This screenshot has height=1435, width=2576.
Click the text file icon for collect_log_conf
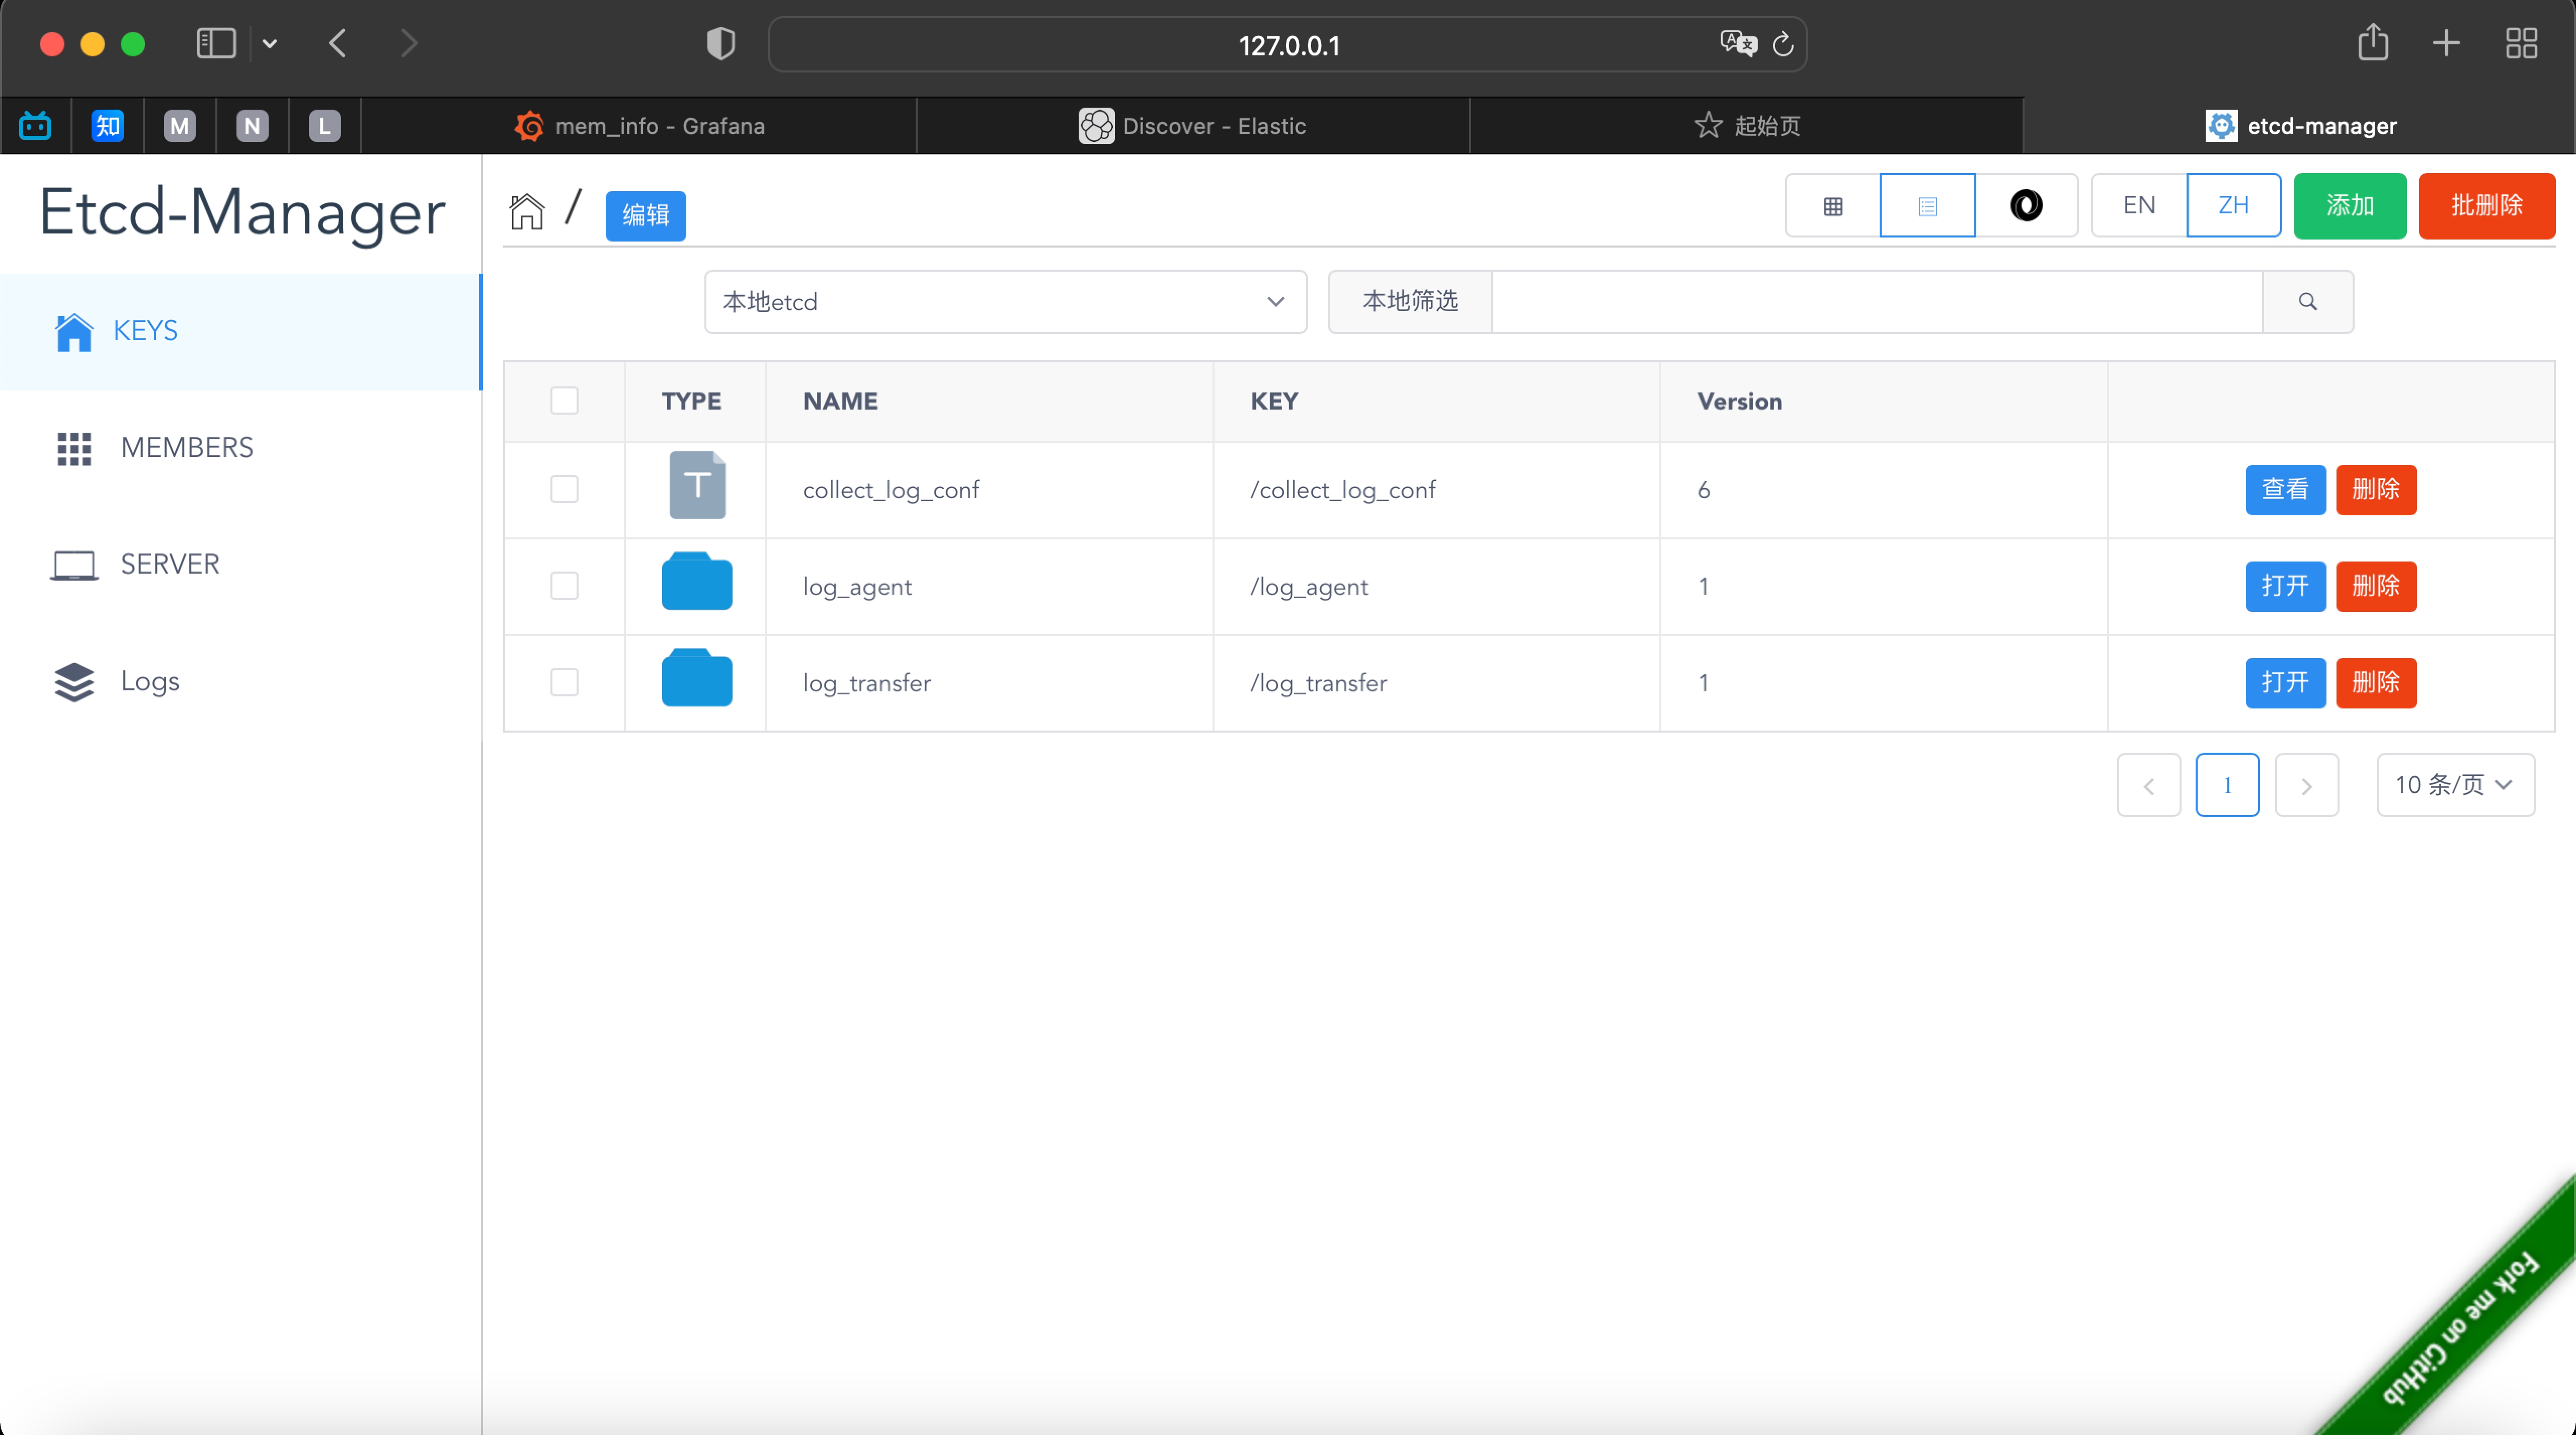click(697, 486)
